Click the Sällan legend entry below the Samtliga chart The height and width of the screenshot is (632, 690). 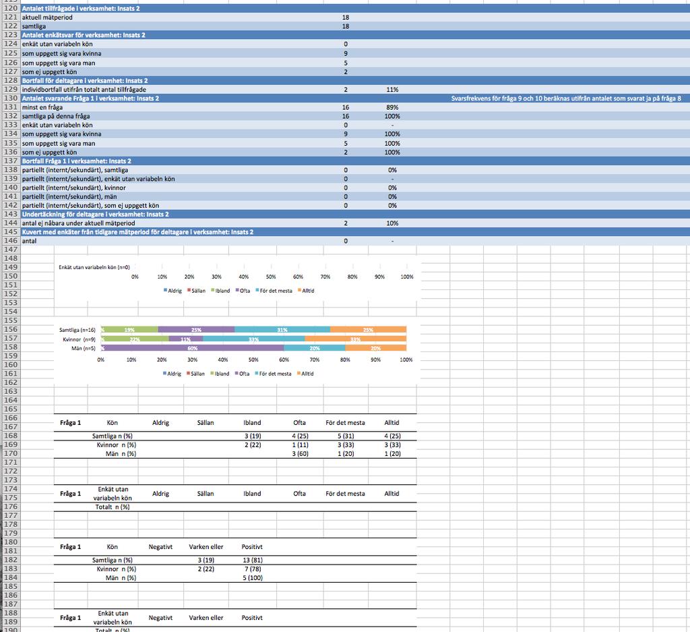pyautogui.click(x=195, y=374)
